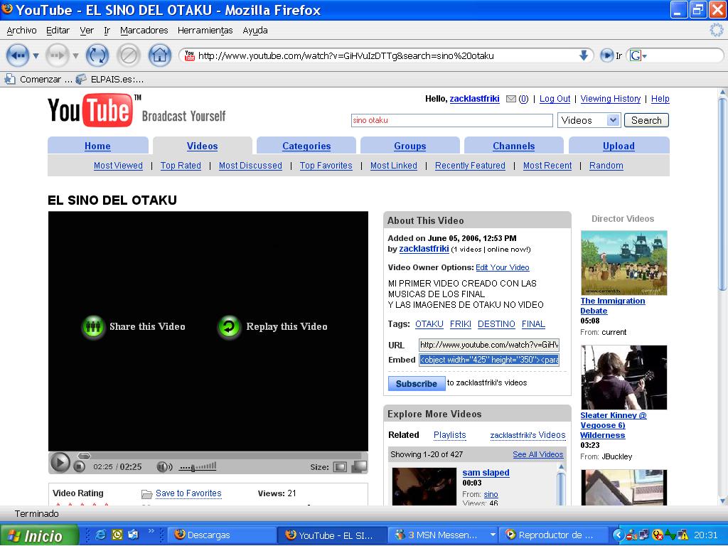Select the full-screen size player icon
728x546 pixels.
(359, 466)
